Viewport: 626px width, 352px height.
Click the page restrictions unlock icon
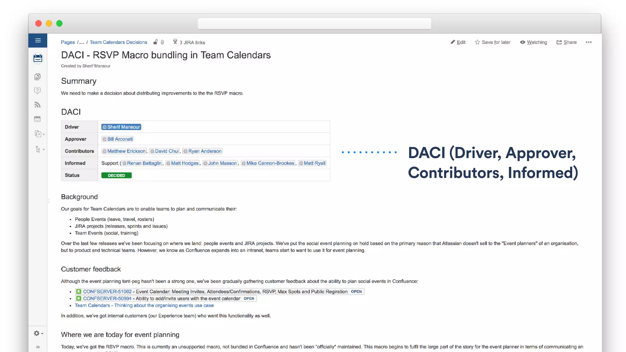[x=156, y=42]
